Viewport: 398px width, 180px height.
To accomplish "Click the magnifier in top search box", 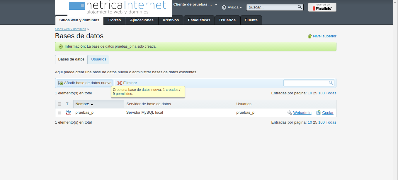I will [x=300, y=7].
